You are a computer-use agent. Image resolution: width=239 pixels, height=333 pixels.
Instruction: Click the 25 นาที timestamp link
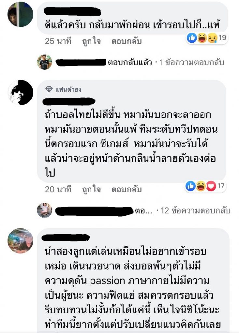tap(58, 41)
